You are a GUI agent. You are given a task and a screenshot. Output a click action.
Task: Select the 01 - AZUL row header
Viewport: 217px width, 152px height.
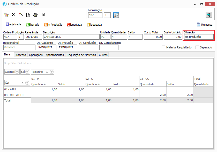(x=17, y=89)
